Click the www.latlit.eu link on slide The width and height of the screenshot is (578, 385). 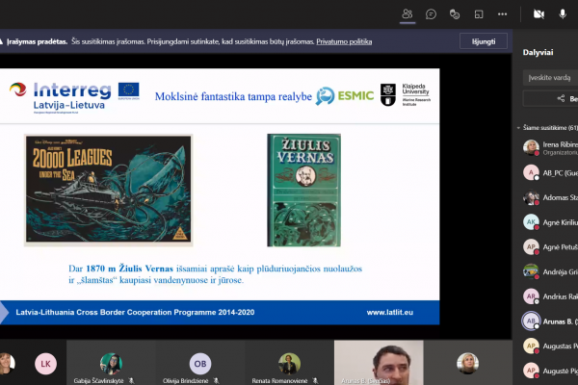389,313
